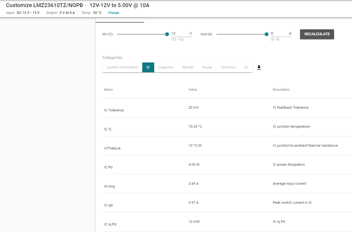Open the Capacitor category tab

click(x=166, y=67)
